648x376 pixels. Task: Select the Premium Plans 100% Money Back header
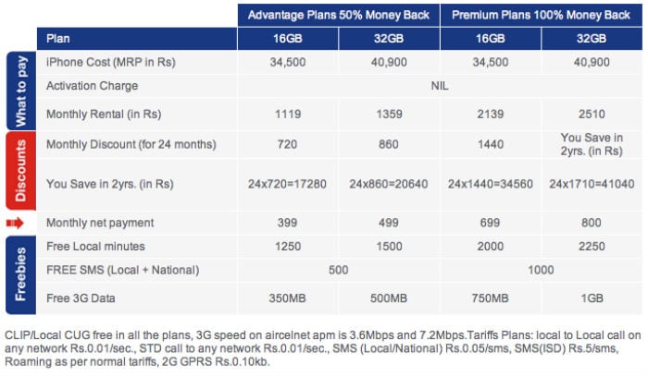click(542, 15)
